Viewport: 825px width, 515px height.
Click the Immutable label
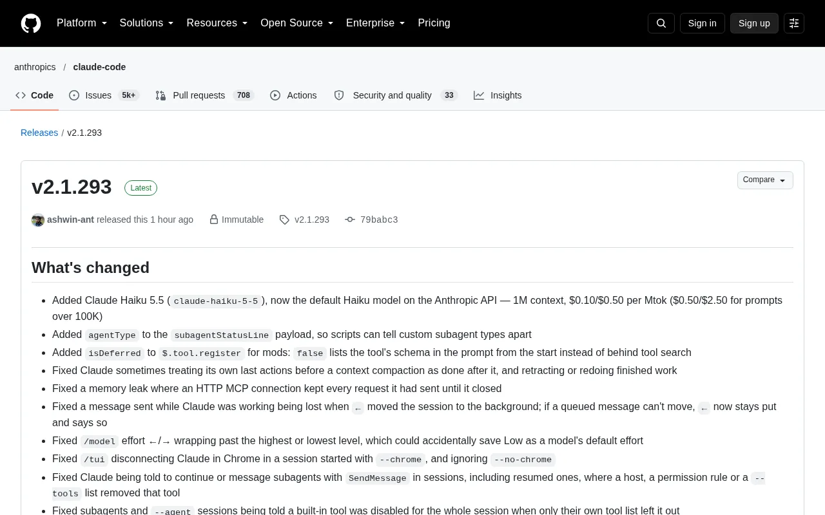242,220
